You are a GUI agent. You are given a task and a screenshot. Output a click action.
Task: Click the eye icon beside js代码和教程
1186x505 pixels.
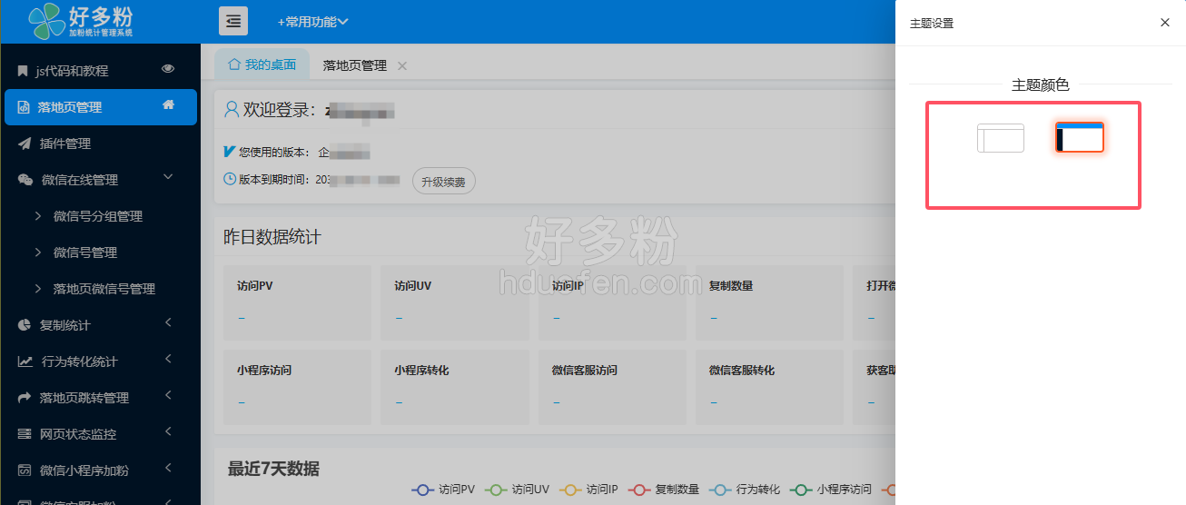[x=168, y=69]
